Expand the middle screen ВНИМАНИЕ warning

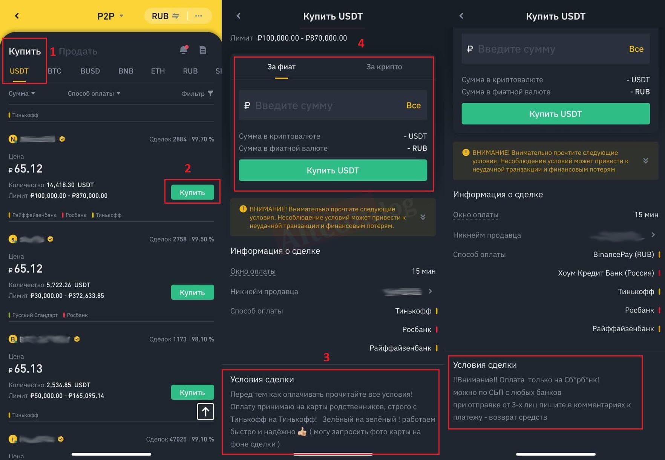[423, 217]
